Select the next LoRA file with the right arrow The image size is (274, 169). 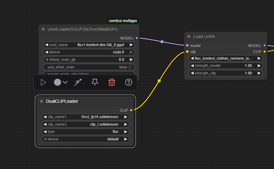click(259, 58)
